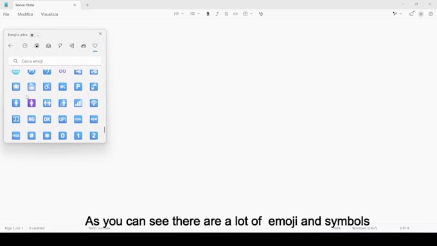The height and width of the screenshot is (246, 437).
Task: Insert the wireless Wi-Fi emoji
Action: point(94,103)
